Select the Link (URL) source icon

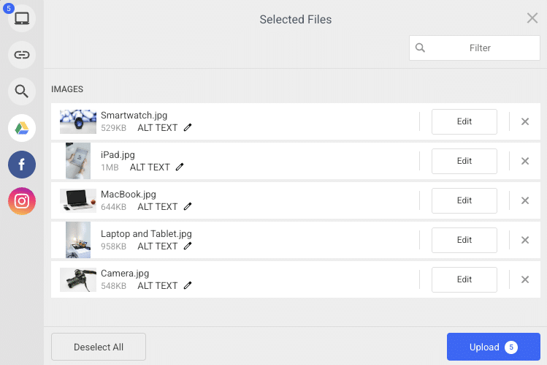(x=22, y=55)
